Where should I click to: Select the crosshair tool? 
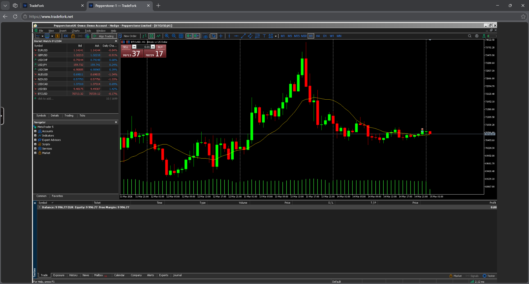(221, 36)
